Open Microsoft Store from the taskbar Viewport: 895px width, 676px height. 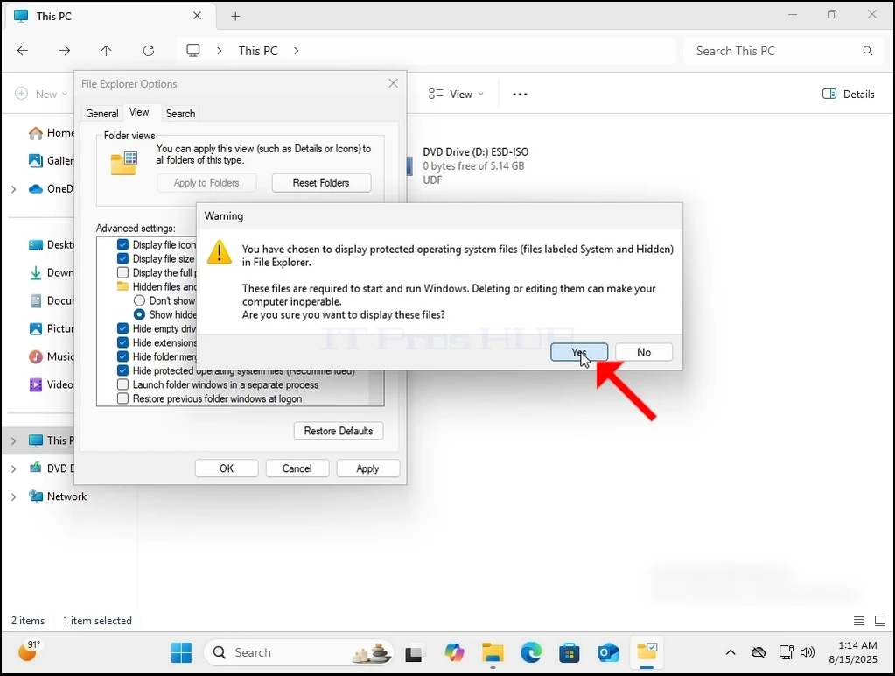point(569,652)
